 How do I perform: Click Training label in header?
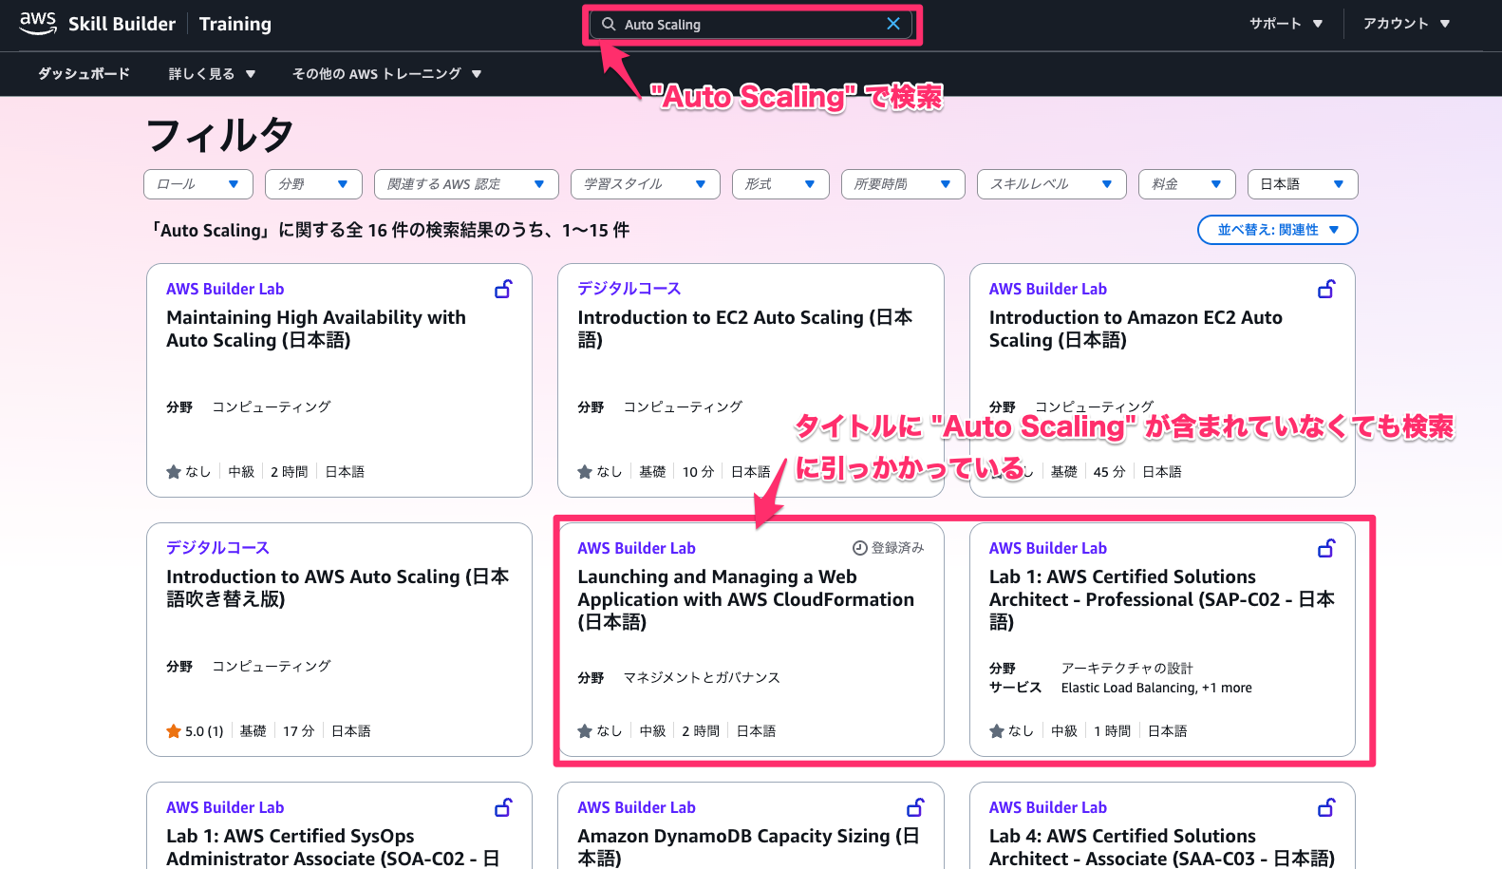point(235,24)
